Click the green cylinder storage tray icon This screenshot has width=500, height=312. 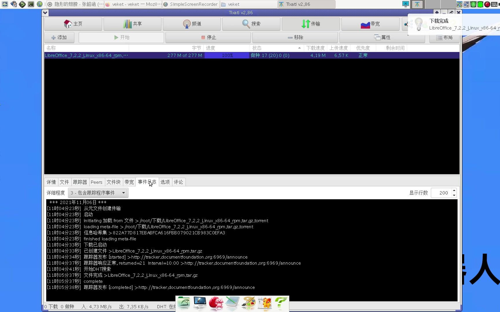point(480,4)
